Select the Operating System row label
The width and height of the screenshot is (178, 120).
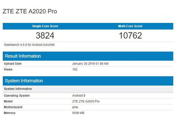(17, 96)
